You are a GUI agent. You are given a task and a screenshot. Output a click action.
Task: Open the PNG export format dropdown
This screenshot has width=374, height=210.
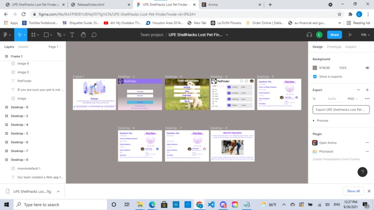tap(352, 99)
